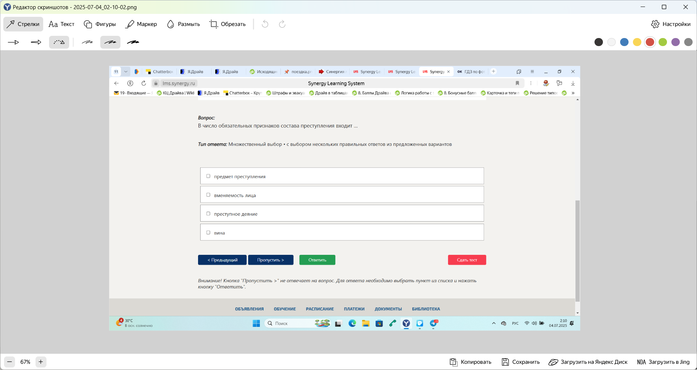The image size is (697, 370).
Task: Check the "преступное деяние" checkbox
Action: [x=208, y=214]
